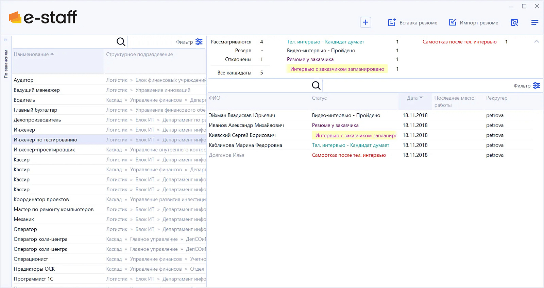Image resolution: width=544 pixels, height=288 pixels.
Task: Open candidate Киевский Сергей Борисович
Action: click(242, 135)
